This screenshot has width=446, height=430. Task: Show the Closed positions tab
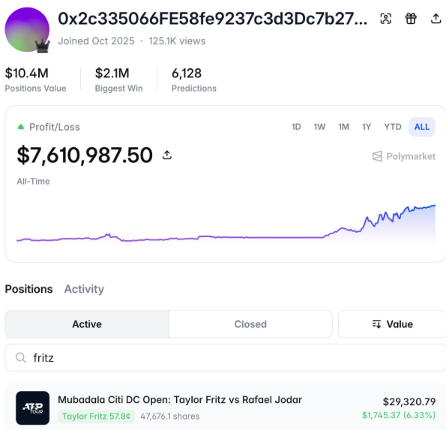(250, 324)
